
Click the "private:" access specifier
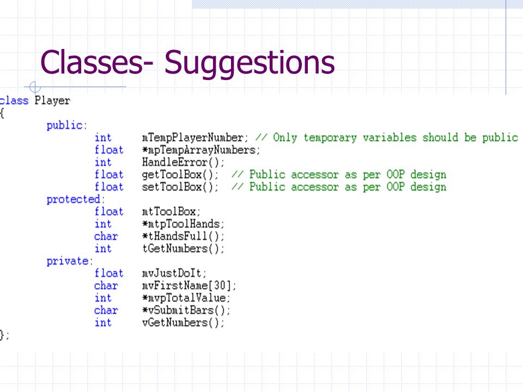click(70, 261)
